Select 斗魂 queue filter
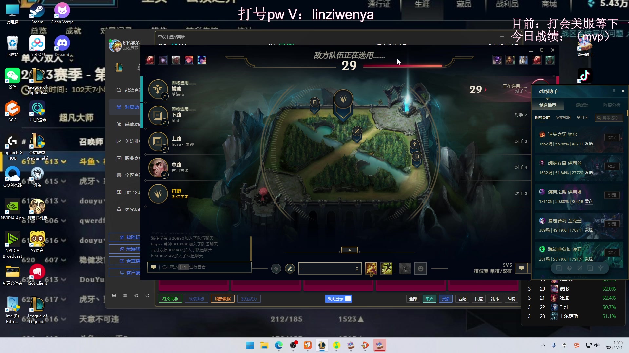Screen dimensions: 629x353 pos(511,299)
